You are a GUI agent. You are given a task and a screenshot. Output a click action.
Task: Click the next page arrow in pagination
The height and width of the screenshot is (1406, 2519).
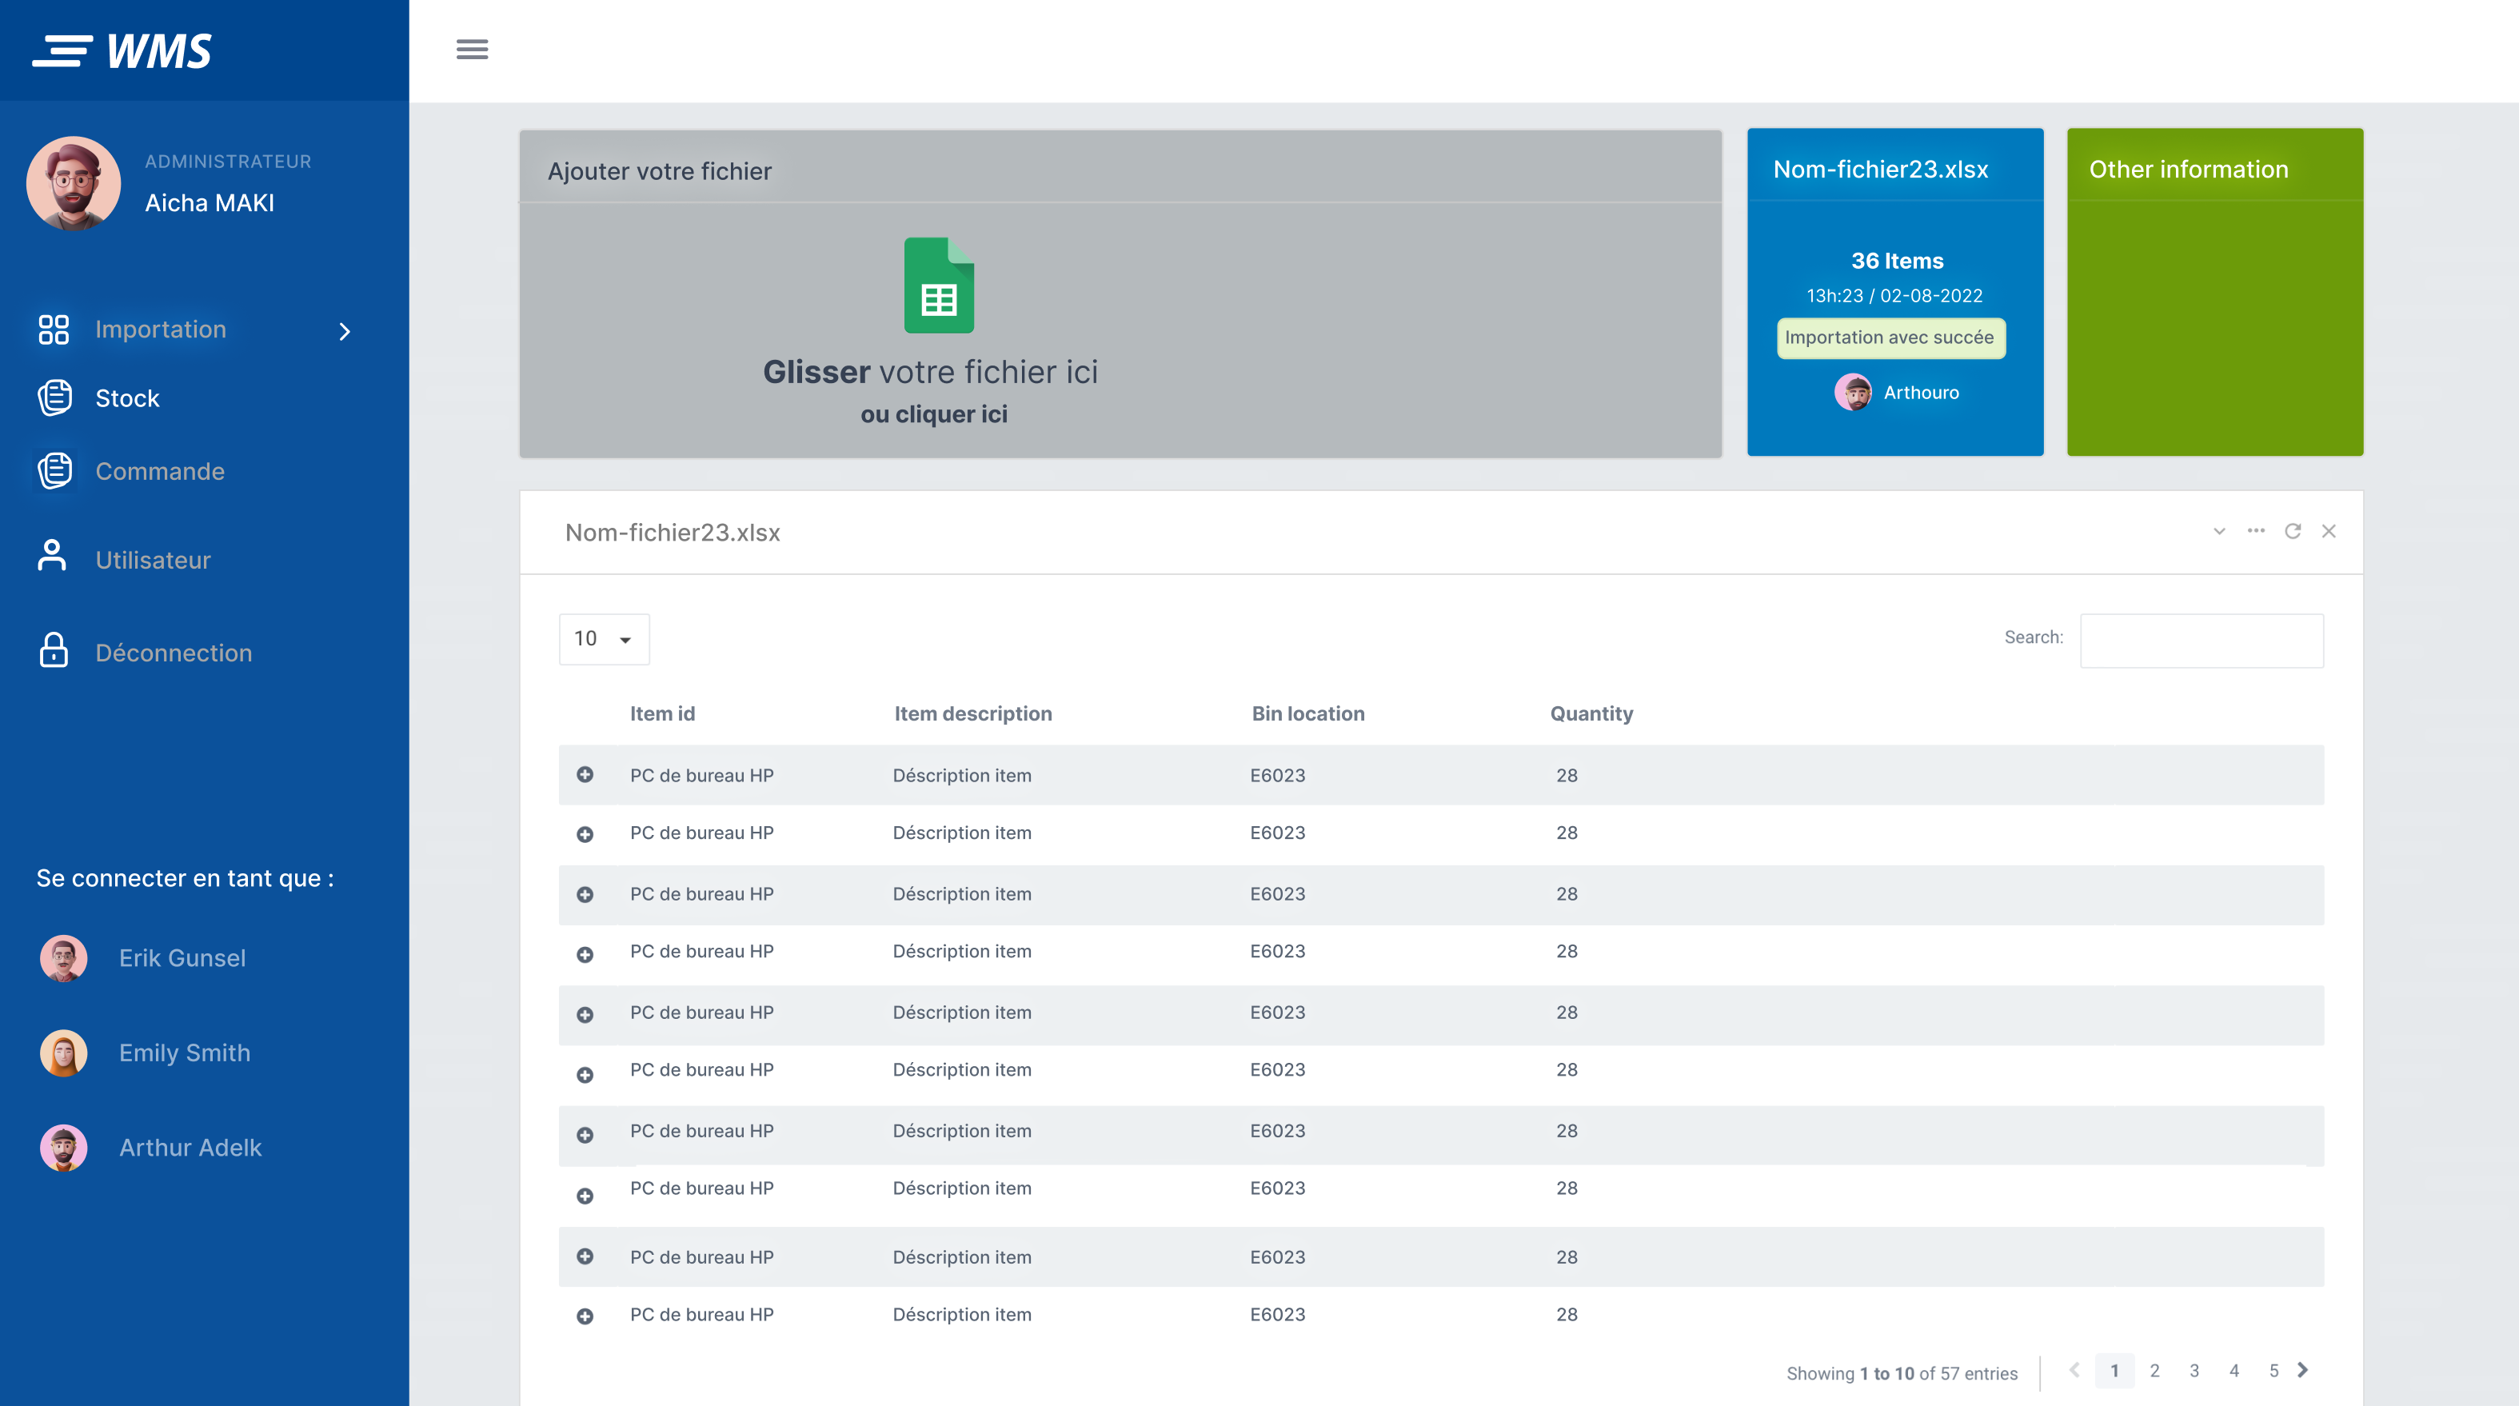point(2303,1370)
